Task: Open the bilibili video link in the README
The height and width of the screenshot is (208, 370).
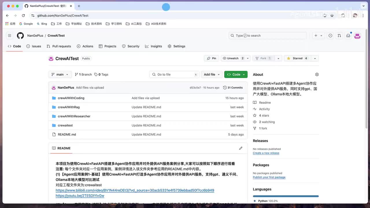Action: pos(135,190)
